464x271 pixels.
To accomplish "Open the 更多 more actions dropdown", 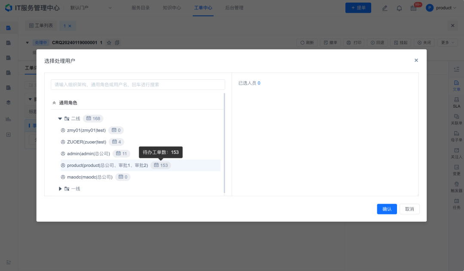I will [x=447, y=42].
